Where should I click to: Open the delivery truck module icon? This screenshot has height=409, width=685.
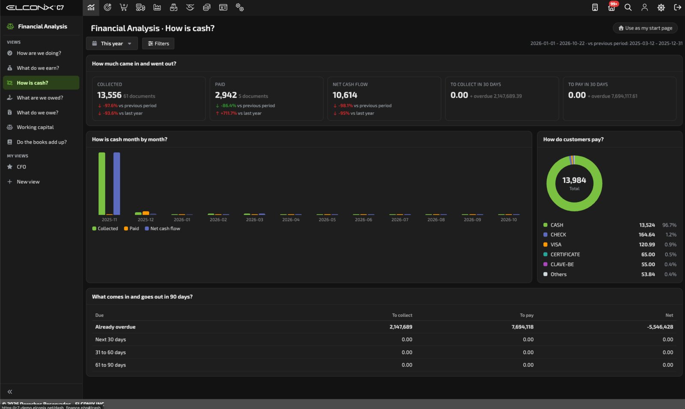[140, 7]
